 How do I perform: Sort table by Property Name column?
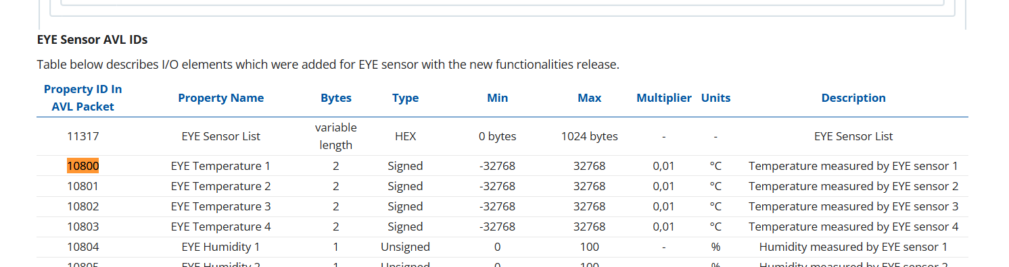pos(221,98)
